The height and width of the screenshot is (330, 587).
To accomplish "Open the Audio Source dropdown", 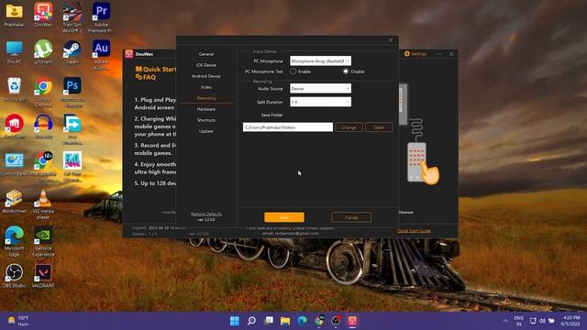I will 320,89.
